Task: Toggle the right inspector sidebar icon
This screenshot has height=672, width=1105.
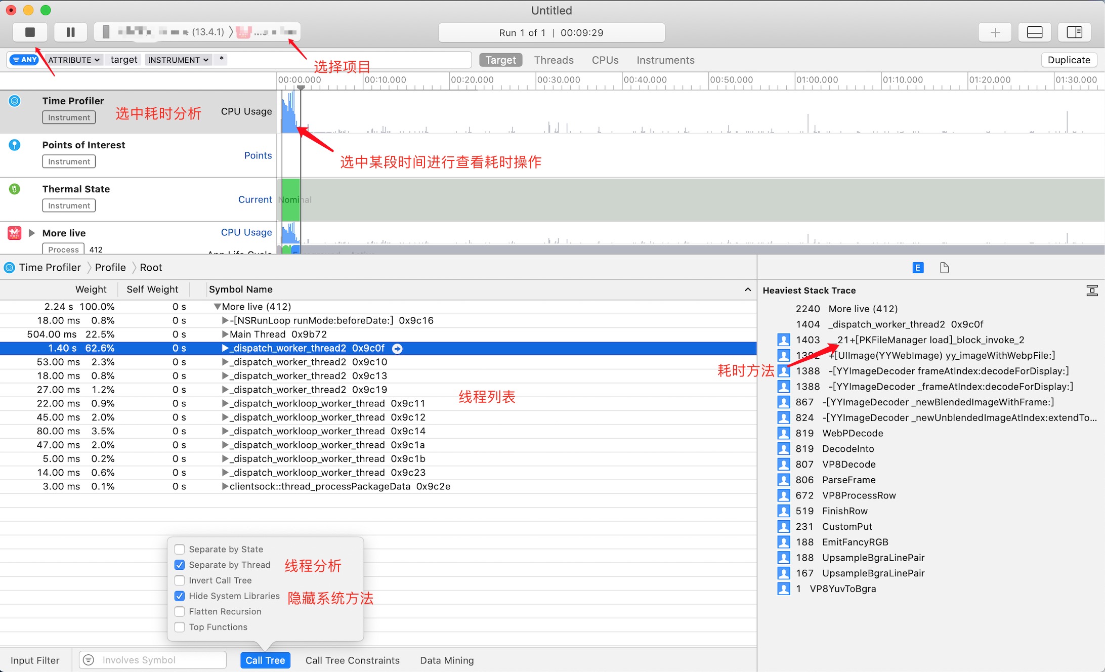Action: pyautogui.click(x=1074, y=32)
